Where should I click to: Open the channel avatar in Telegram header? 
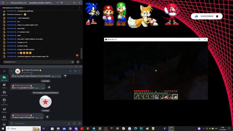pos(18,71)
